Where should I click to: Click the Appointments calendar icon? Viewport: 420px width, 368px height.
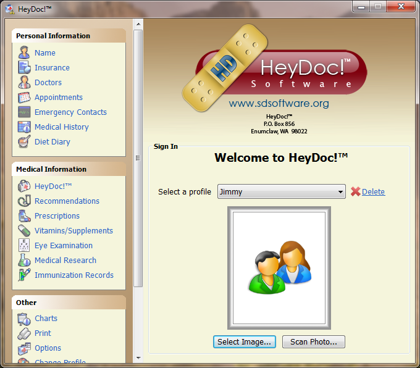(24, 97)
